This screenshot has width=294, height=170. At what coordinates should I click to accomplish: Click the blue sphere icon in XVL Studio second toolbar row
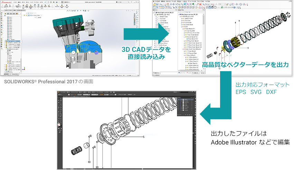point(234,7)
